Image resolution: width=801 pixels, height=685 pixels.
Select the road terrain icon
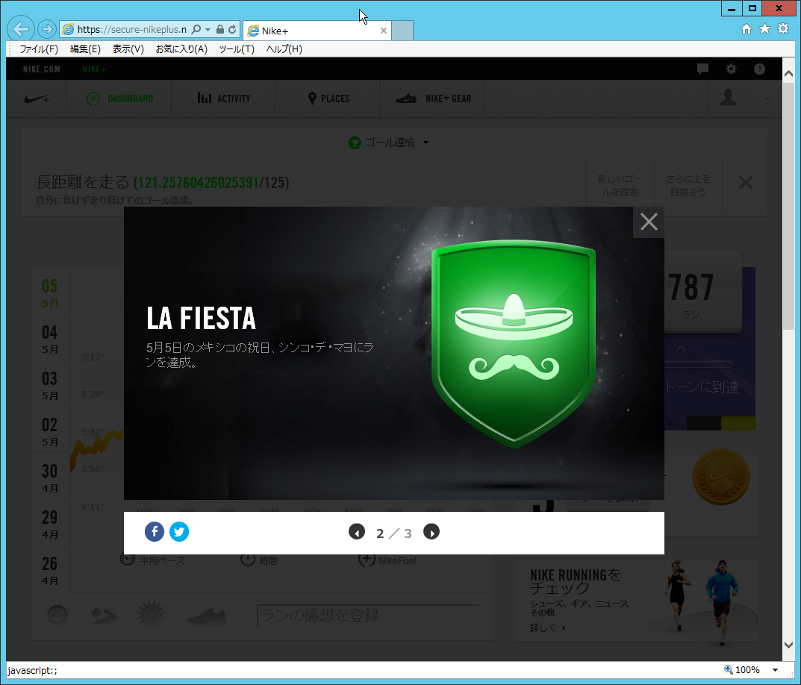103,616
